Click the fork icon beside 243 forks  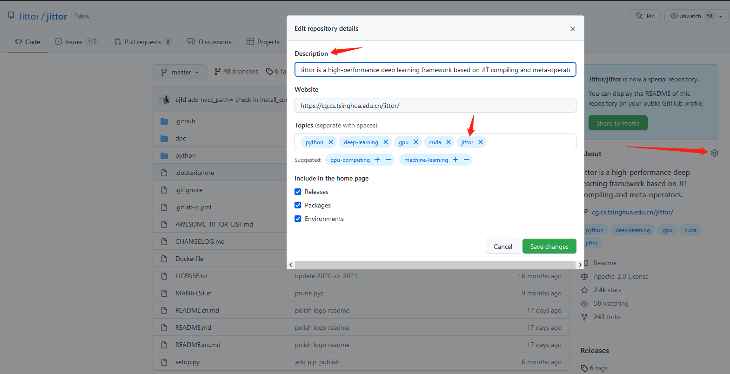click(x=584, y=317)
